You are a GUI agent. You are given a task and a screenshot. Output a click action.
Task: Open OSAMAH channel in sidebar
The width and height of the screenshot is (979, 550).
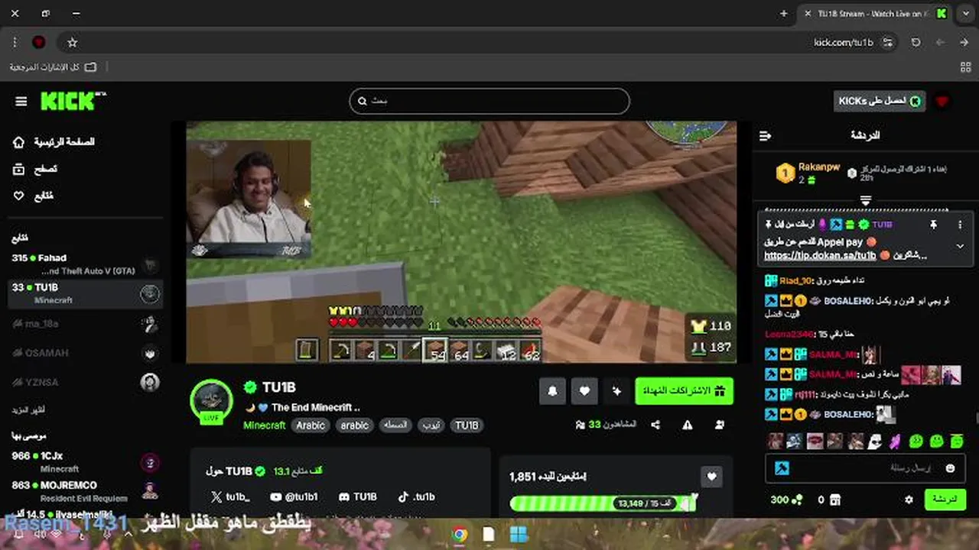(85, 353)
